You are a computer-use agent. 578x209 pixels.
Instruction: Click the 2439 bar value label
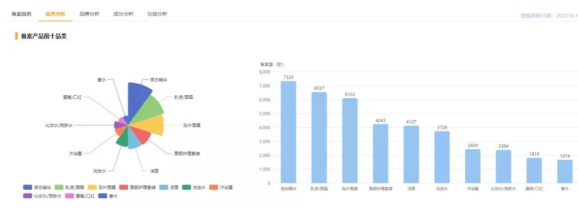pyautogui.click(x=473, y=145)
